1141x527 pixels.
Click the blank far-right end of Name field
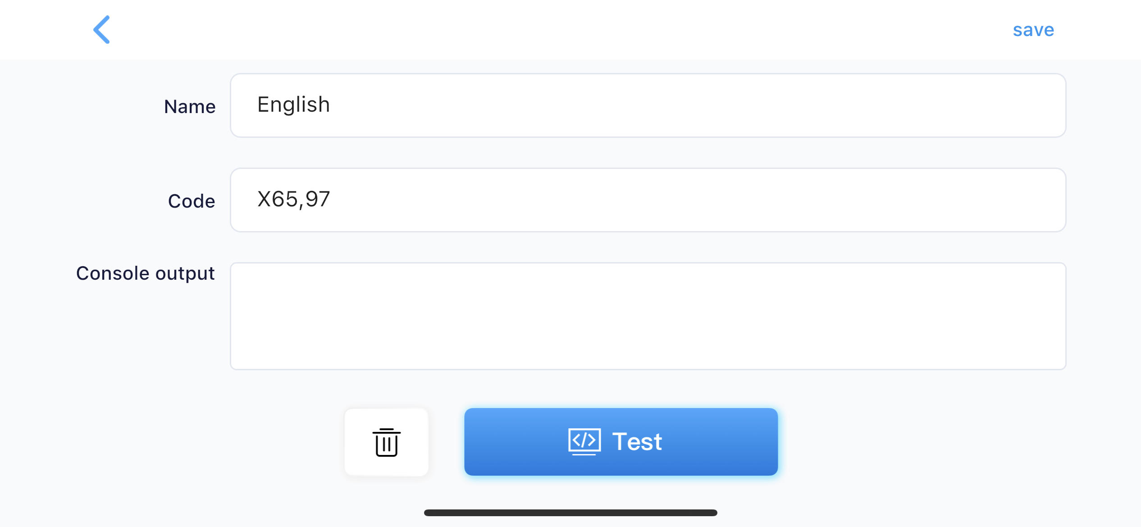[1036, 105]
